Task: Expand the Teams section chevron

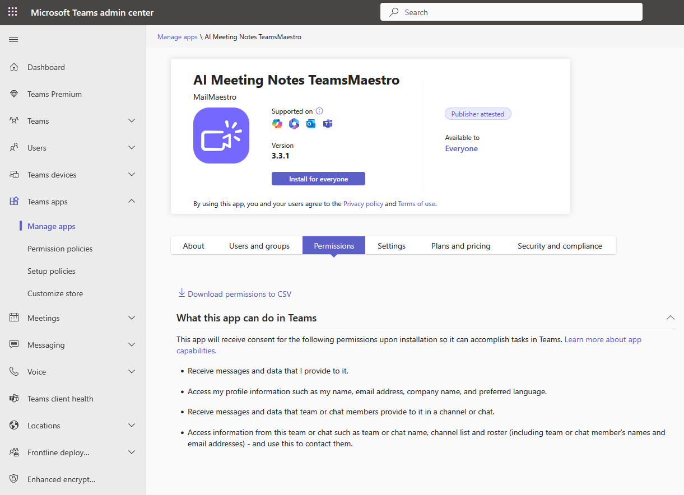Action: pos(132,121)
